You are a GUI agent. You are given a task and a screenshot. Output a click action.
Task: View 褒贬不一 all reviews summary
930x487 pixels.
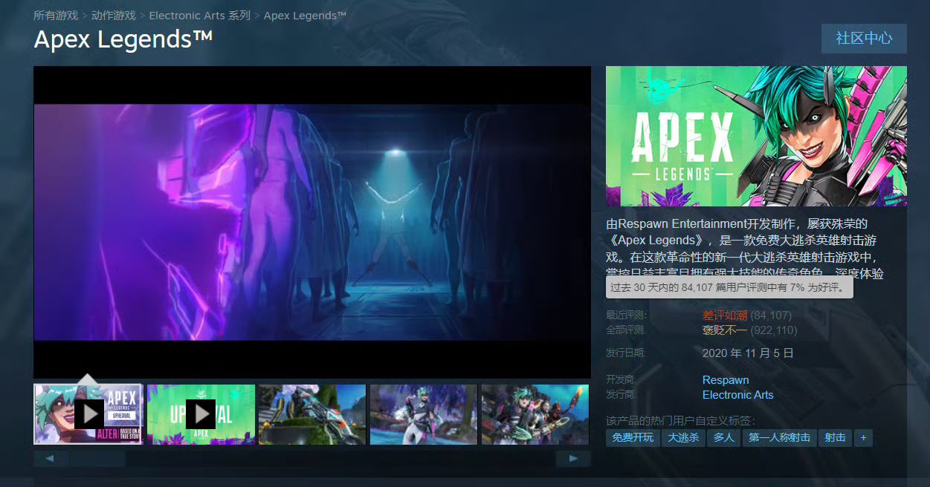tap(725, 330)
